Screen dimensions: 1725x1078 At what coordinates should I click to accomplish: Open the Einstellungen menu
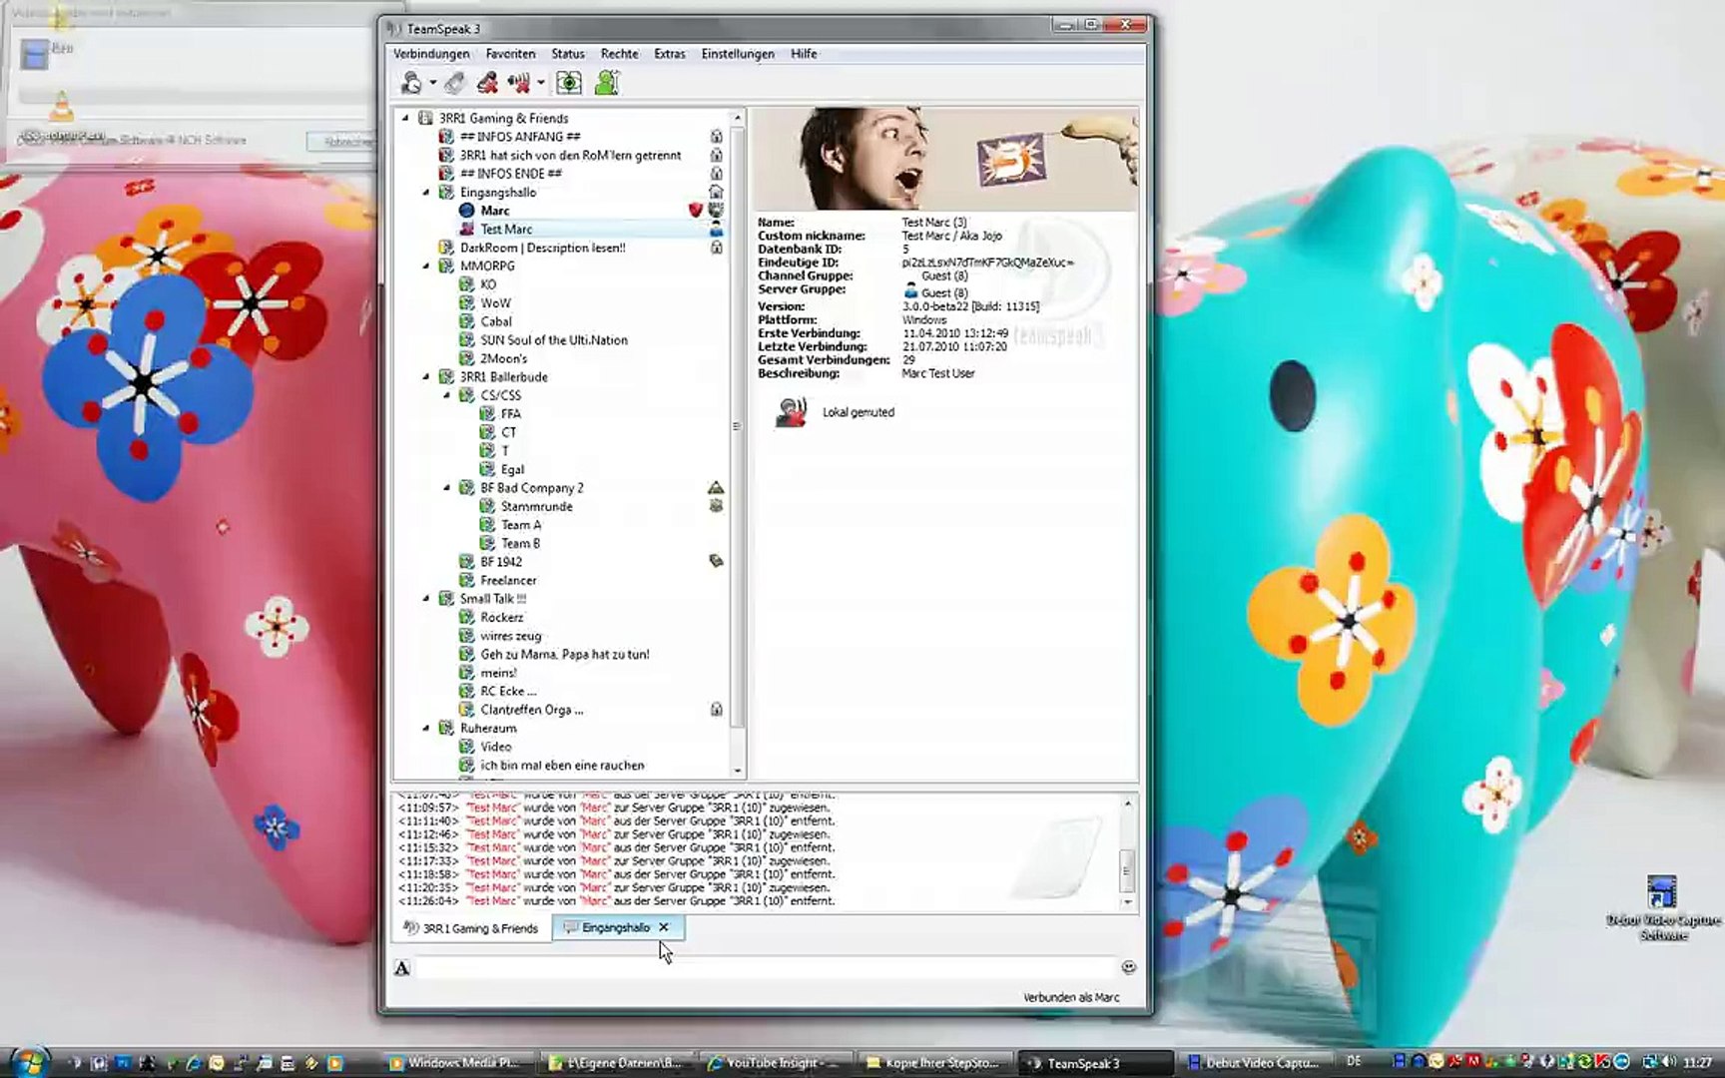point(738,54)
